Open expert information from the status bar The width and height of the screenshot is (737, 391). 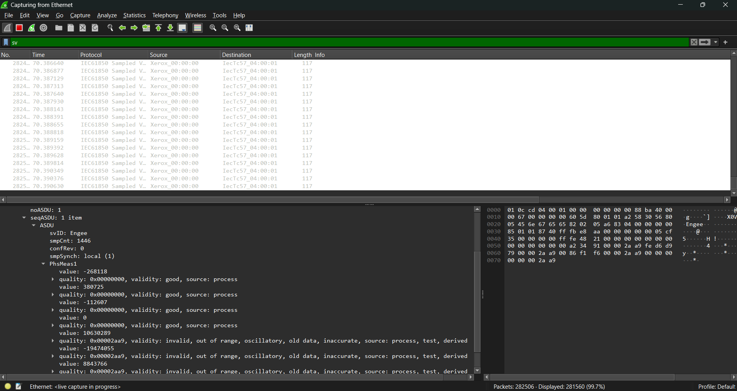click(7, 386)
